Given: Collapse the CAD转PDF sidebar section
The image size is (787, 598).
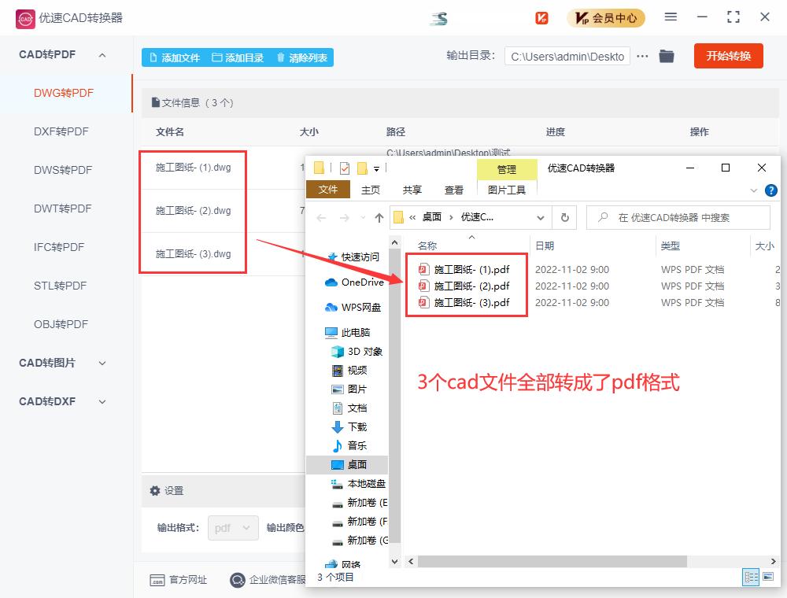Looking at the screenshot, I should [101, 54].
